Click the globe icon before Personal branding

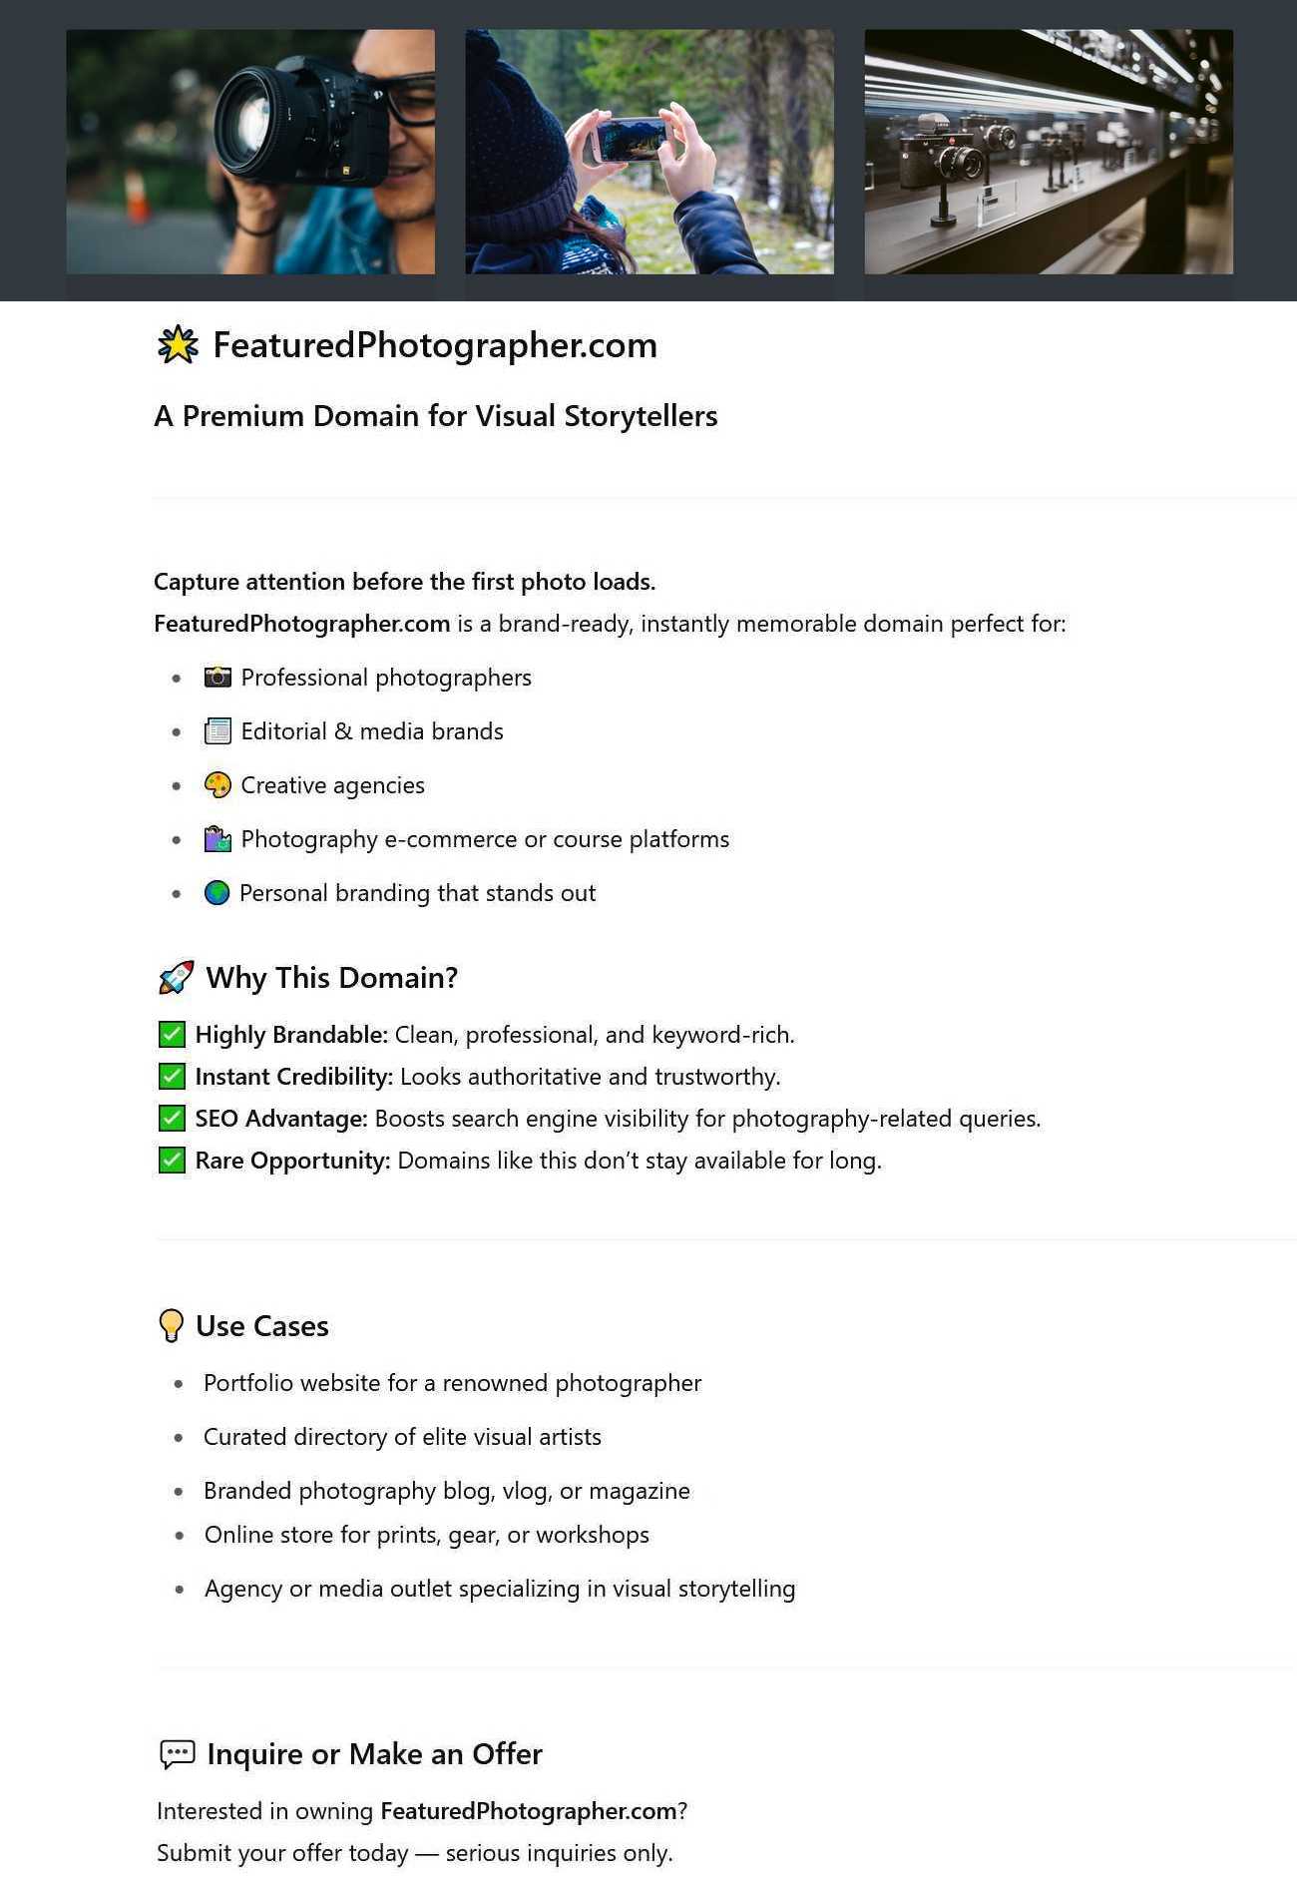pos(216,893)
